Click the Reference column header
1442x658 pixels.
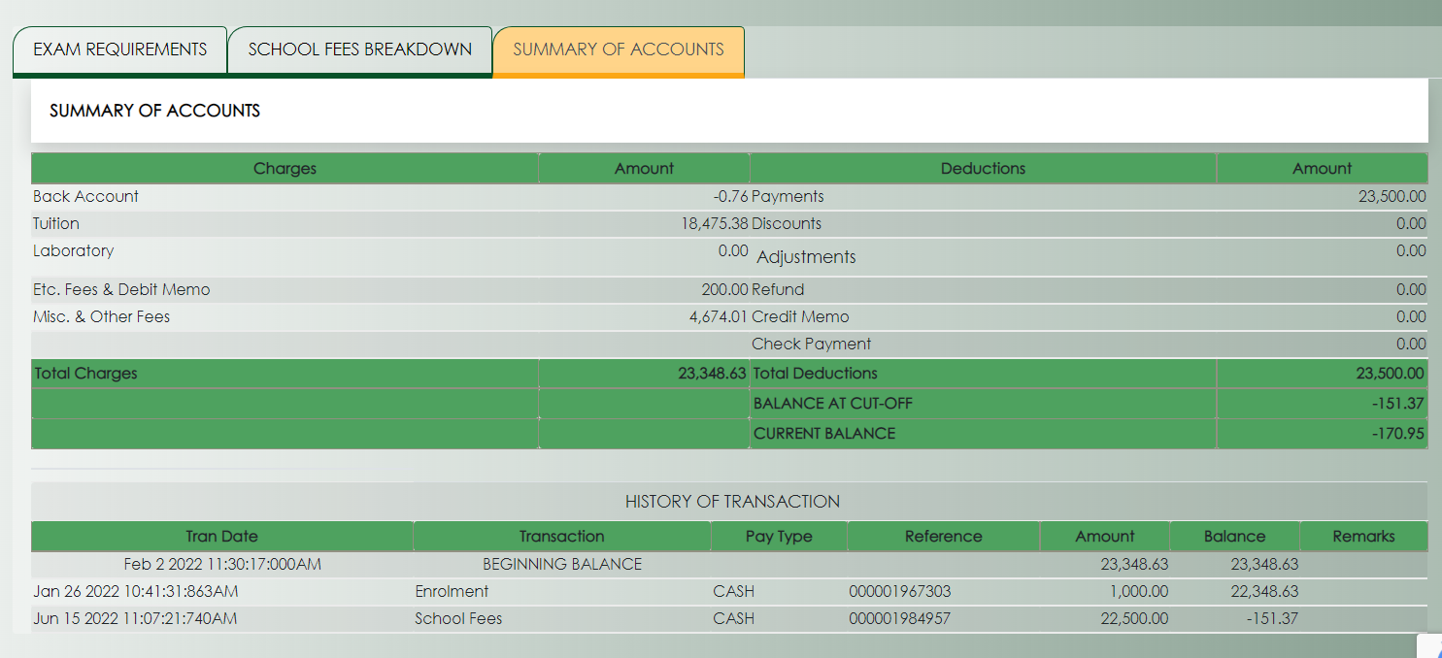(943, 536)
